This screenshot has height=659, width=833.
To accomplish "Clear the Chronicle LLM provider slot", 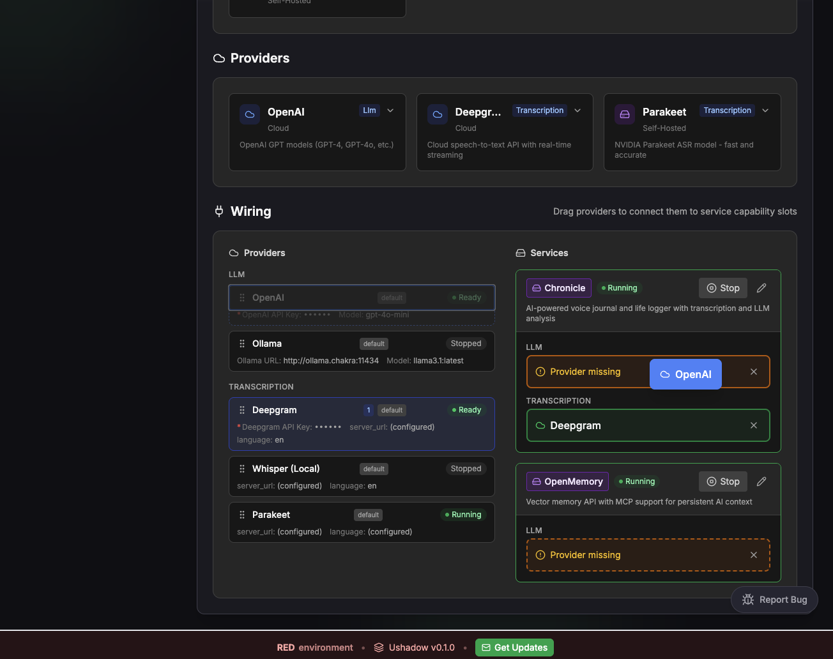I will 754,372.
